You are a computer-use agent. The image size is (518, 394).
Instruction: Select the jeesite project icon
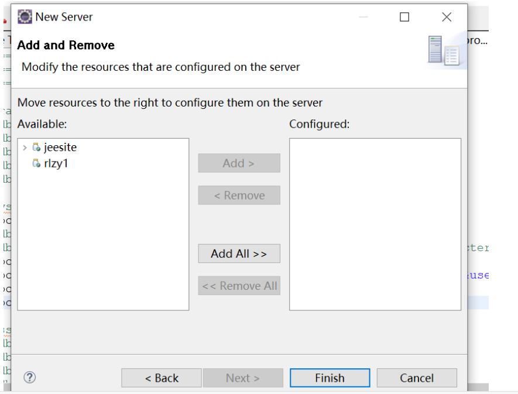point(36,147)
